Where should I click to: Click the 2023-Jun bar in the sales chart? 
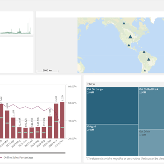point(25,133)
